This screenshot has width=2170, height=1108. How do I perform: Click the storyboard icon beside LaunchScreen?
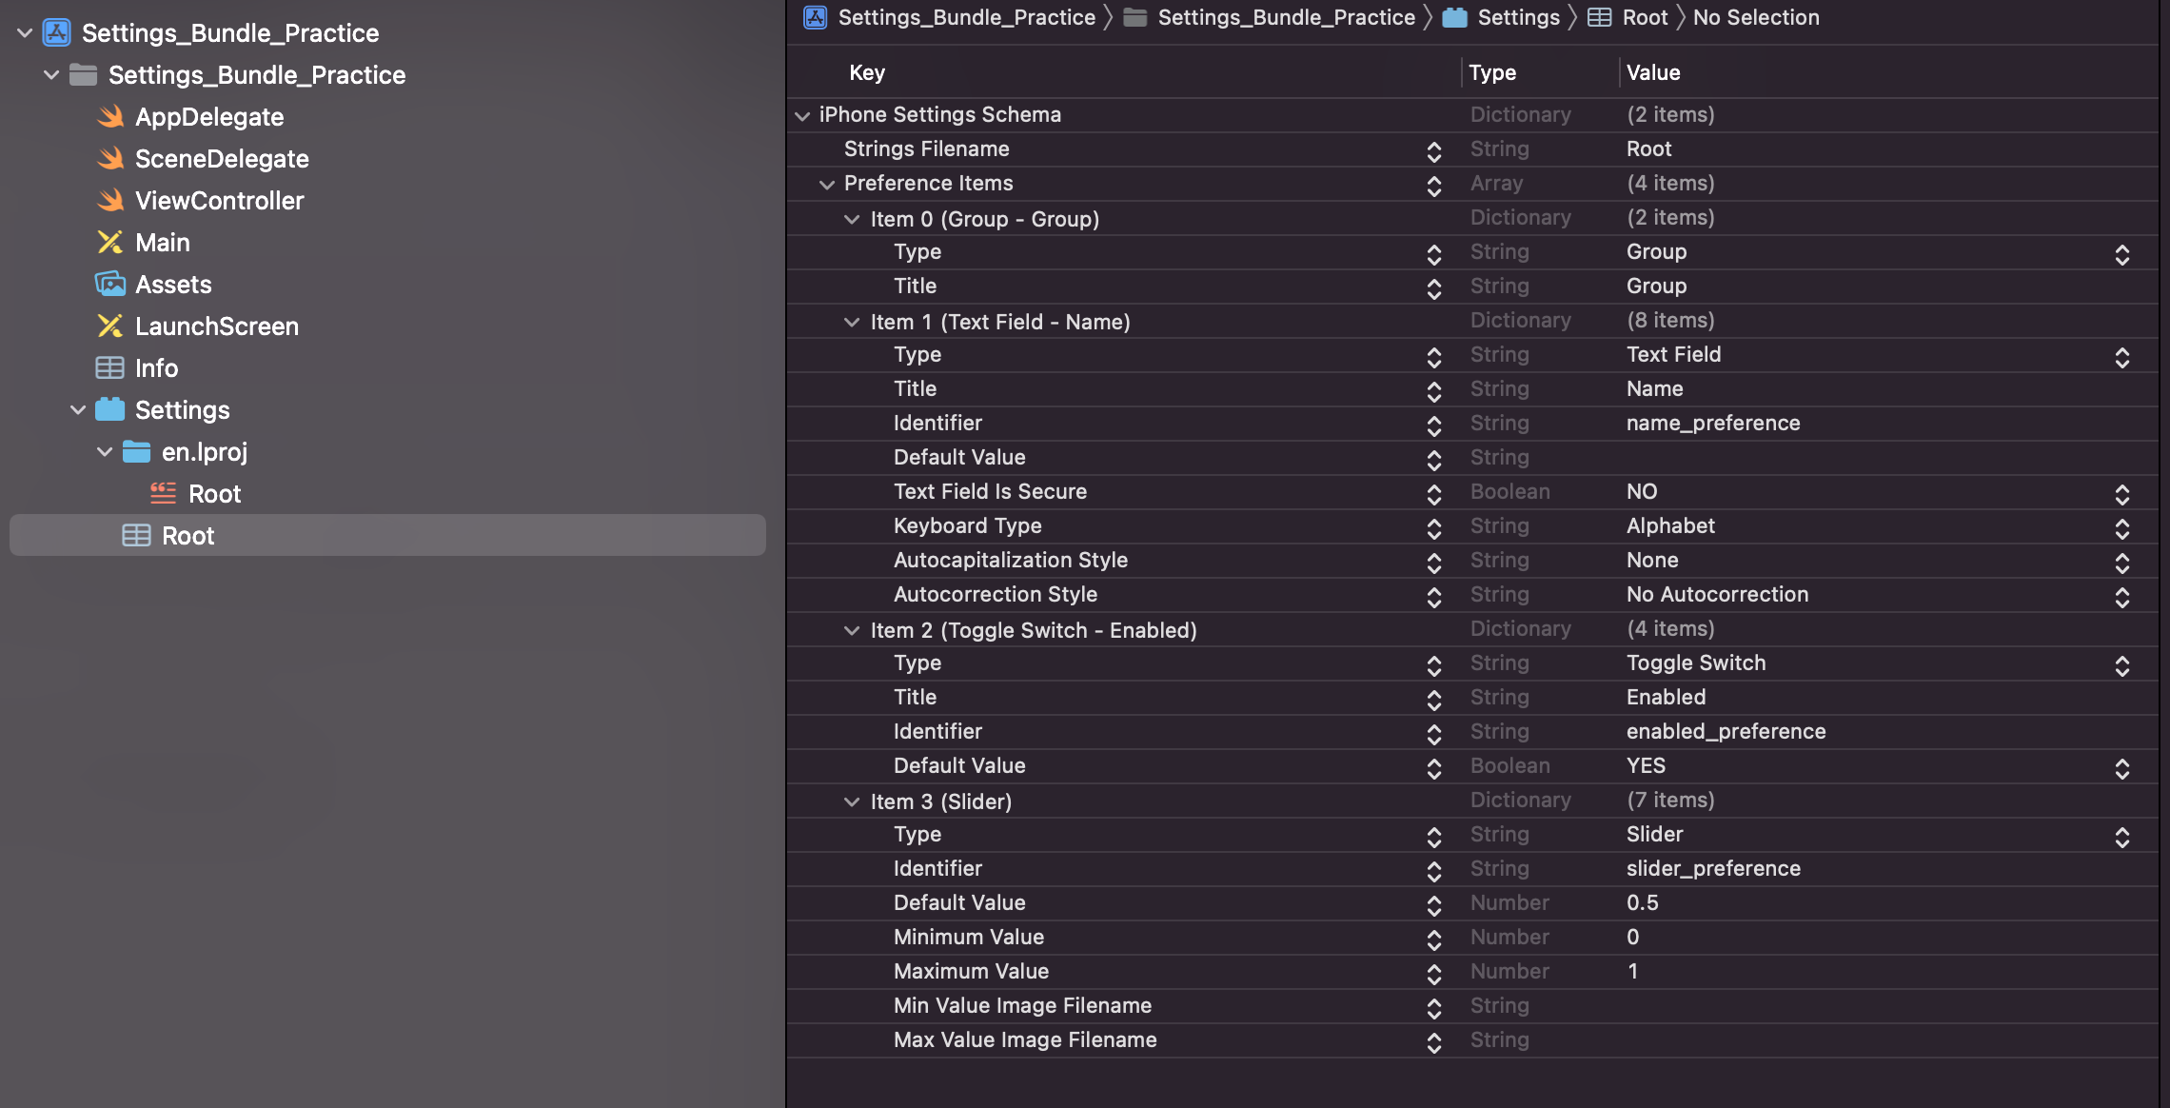(110, 326)
